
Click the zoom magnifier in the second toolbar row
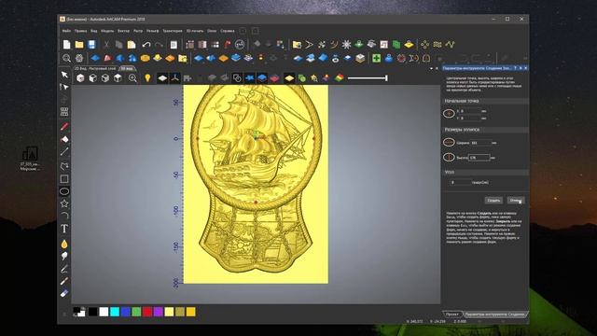pyautogui.click(x=66, y=58)
